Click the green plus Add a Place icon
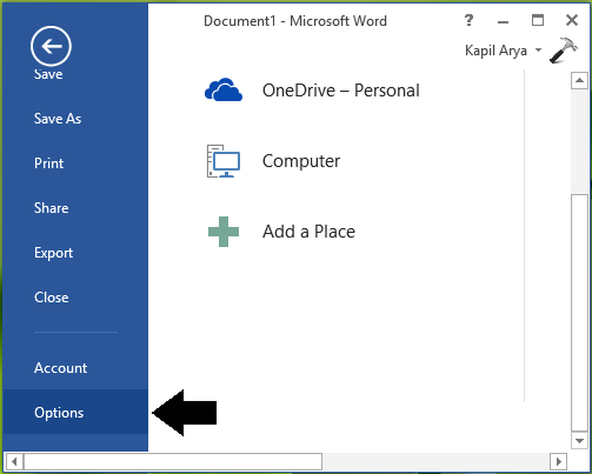 (223, 231)
